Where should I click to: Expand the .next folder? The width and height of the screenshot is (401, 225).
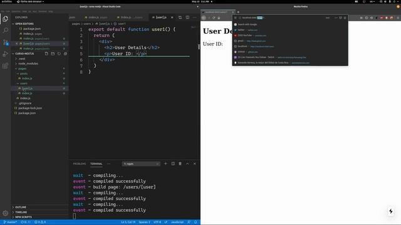click(x=22, y=59)
